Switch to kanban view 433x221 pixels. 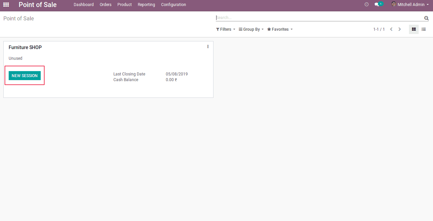[x=414, y=29]
